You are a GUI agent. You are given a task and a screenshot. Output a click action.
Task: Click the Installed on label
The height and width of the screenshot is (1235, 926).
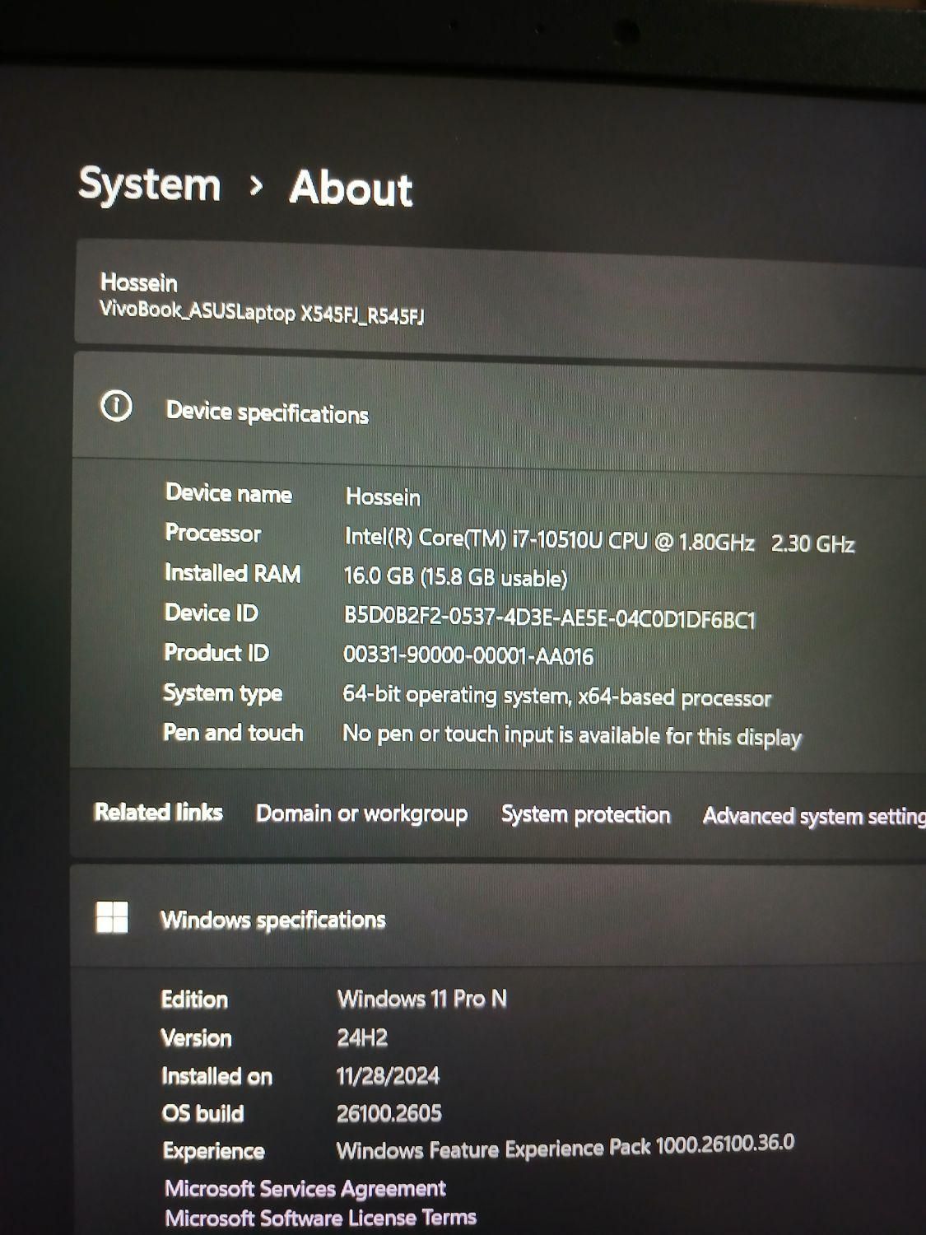pyautogui.click(x=216, y=1076)
